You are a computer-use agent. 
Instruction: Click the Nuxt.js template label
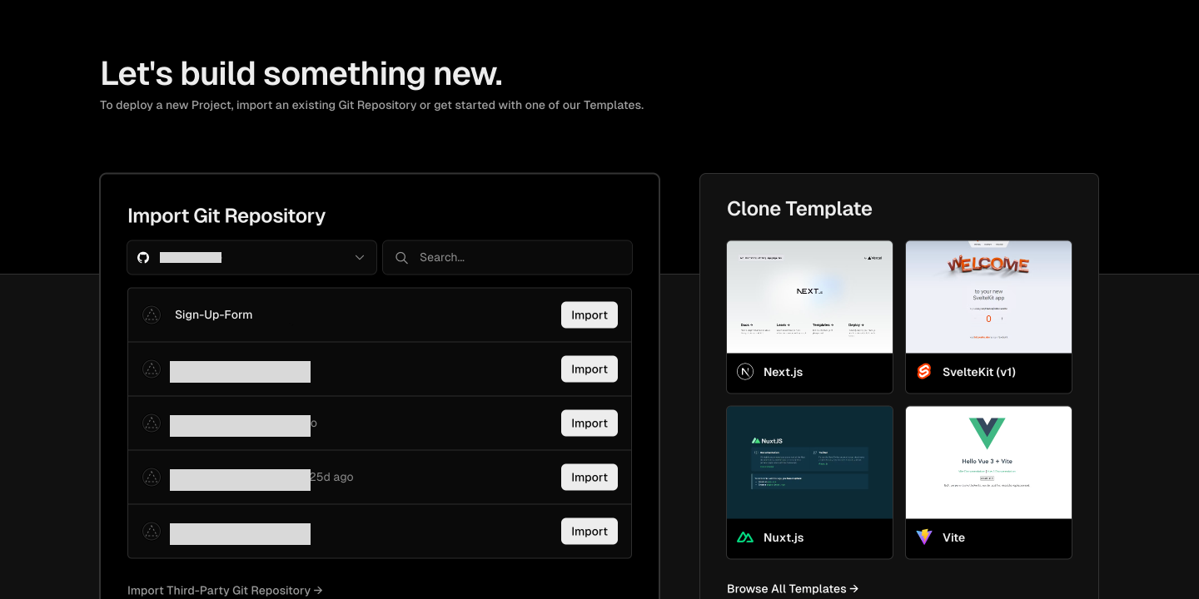pyautogui.click(x=784, y=537)
